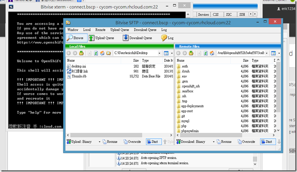This screenshot has height=172, width=297.
Task: Click the local delete X icon
Action: [89, 53]
